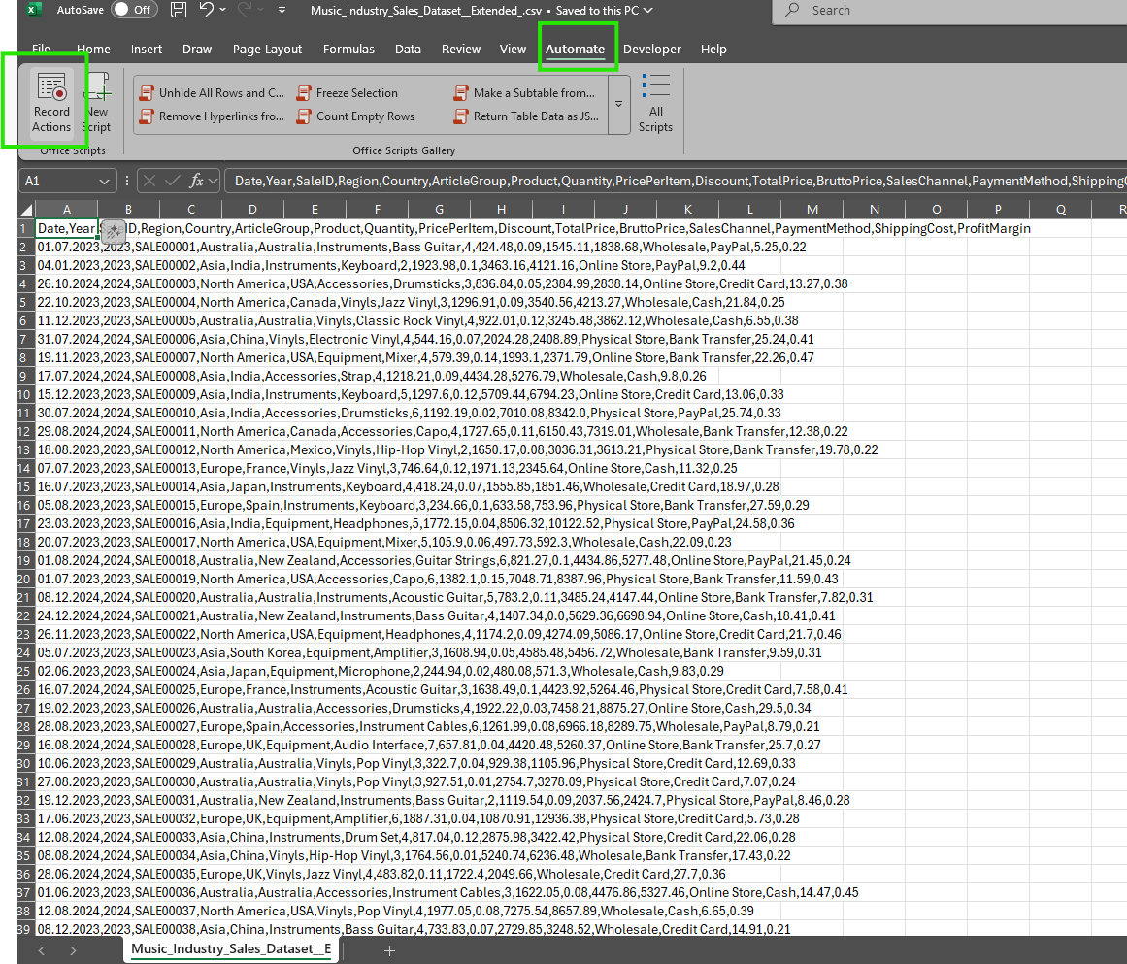Viewport: 1127px width, 964px height.
Task: Click the row containing SALE00028 Audio Interface
Action: 429,746
